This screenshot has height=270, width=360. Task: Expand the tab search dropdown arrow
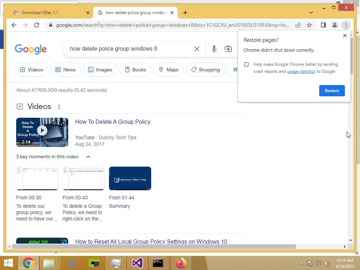pos(311,13)
